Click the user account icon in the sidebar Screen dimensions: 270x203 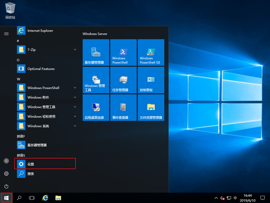6,161
